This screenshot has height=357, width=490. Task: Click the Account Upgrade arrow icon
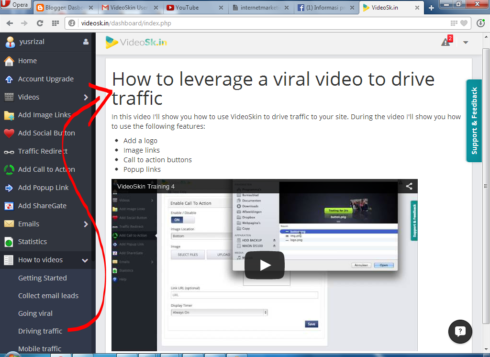coord(9,79)
